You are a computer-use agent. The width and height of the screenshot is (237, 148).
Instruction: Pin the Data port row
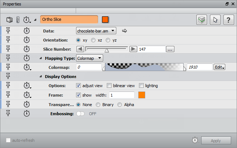pyautogui.click(x=8, y=31)
